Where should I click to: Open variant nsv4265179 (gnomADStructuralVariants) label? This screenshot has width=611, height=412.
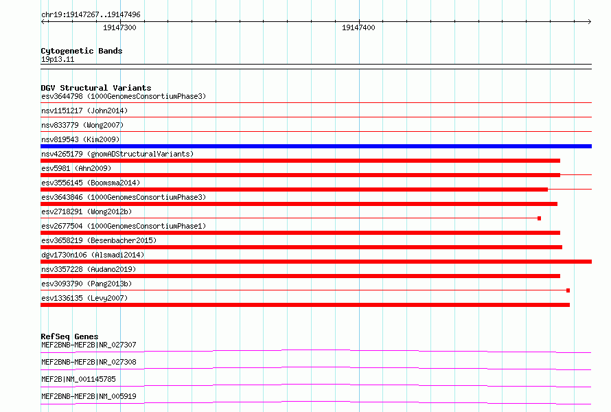click(x=117, y=154)
